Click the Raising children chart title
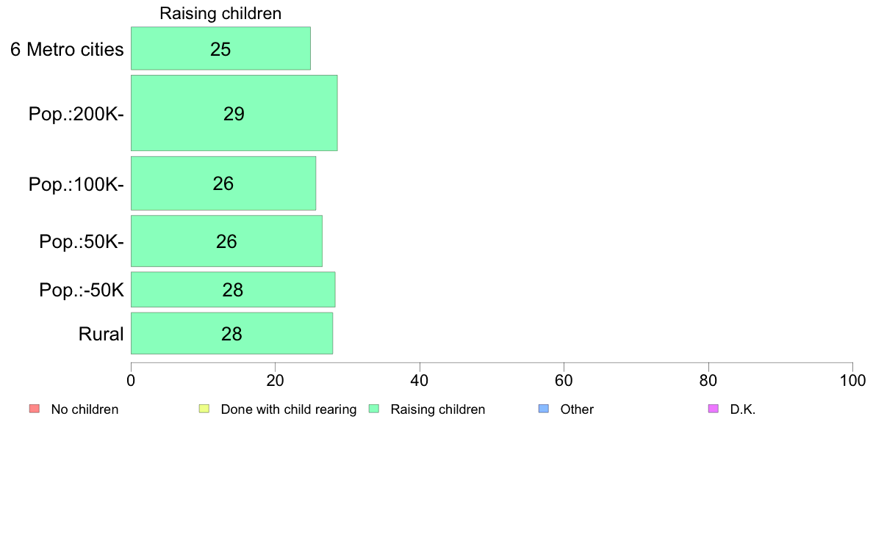This screenshot has height=540, width=873. [220, 13]
